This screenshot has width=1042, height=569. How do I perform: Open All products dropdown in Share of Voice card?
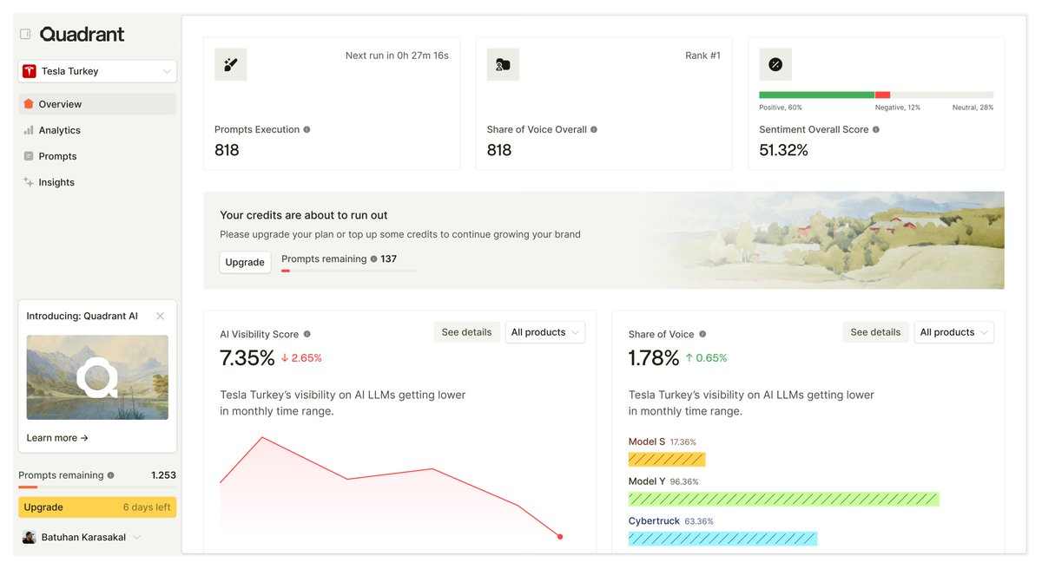954,332
